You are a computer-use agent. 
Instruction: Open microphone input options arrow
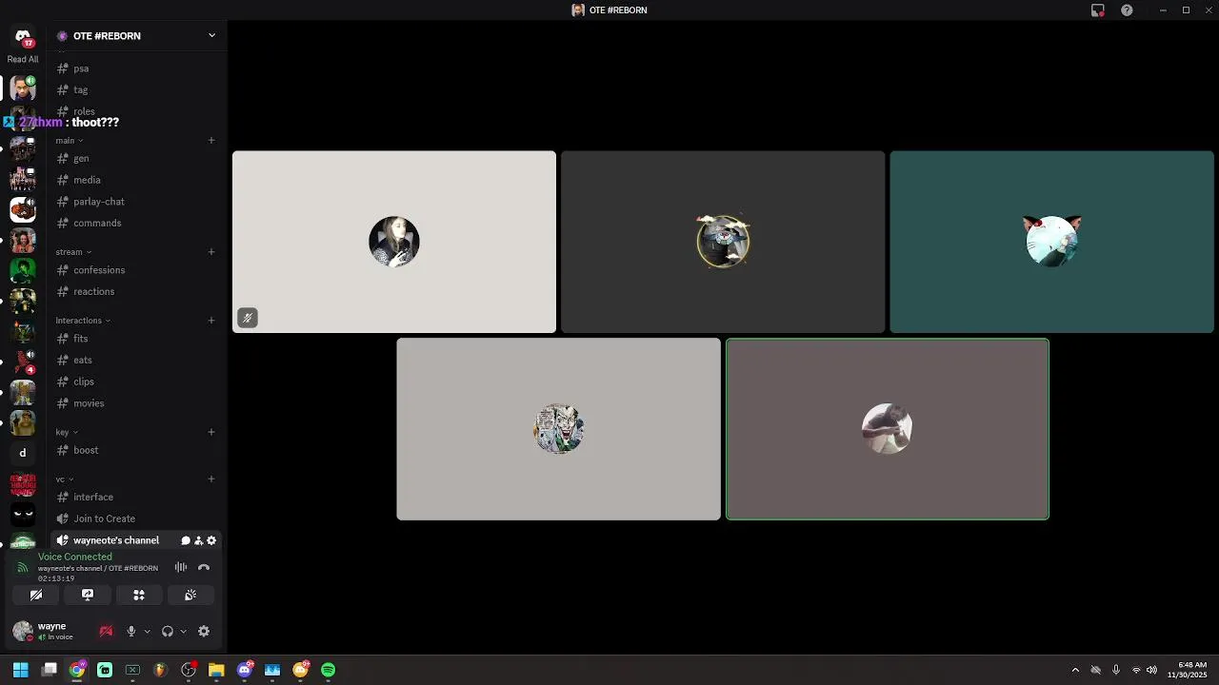click(x=147, y=631)
